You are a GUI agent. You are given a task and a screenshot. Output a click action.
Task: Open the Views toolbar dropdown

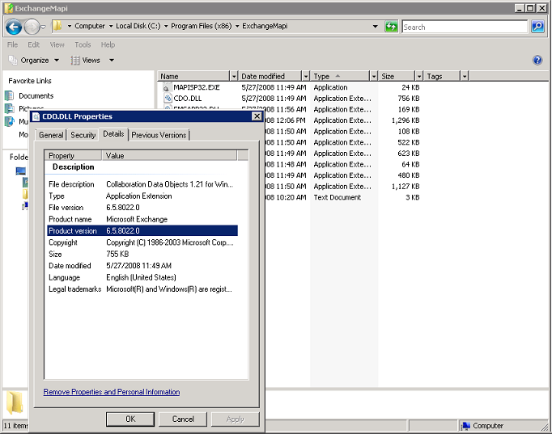tap(91, 61)
